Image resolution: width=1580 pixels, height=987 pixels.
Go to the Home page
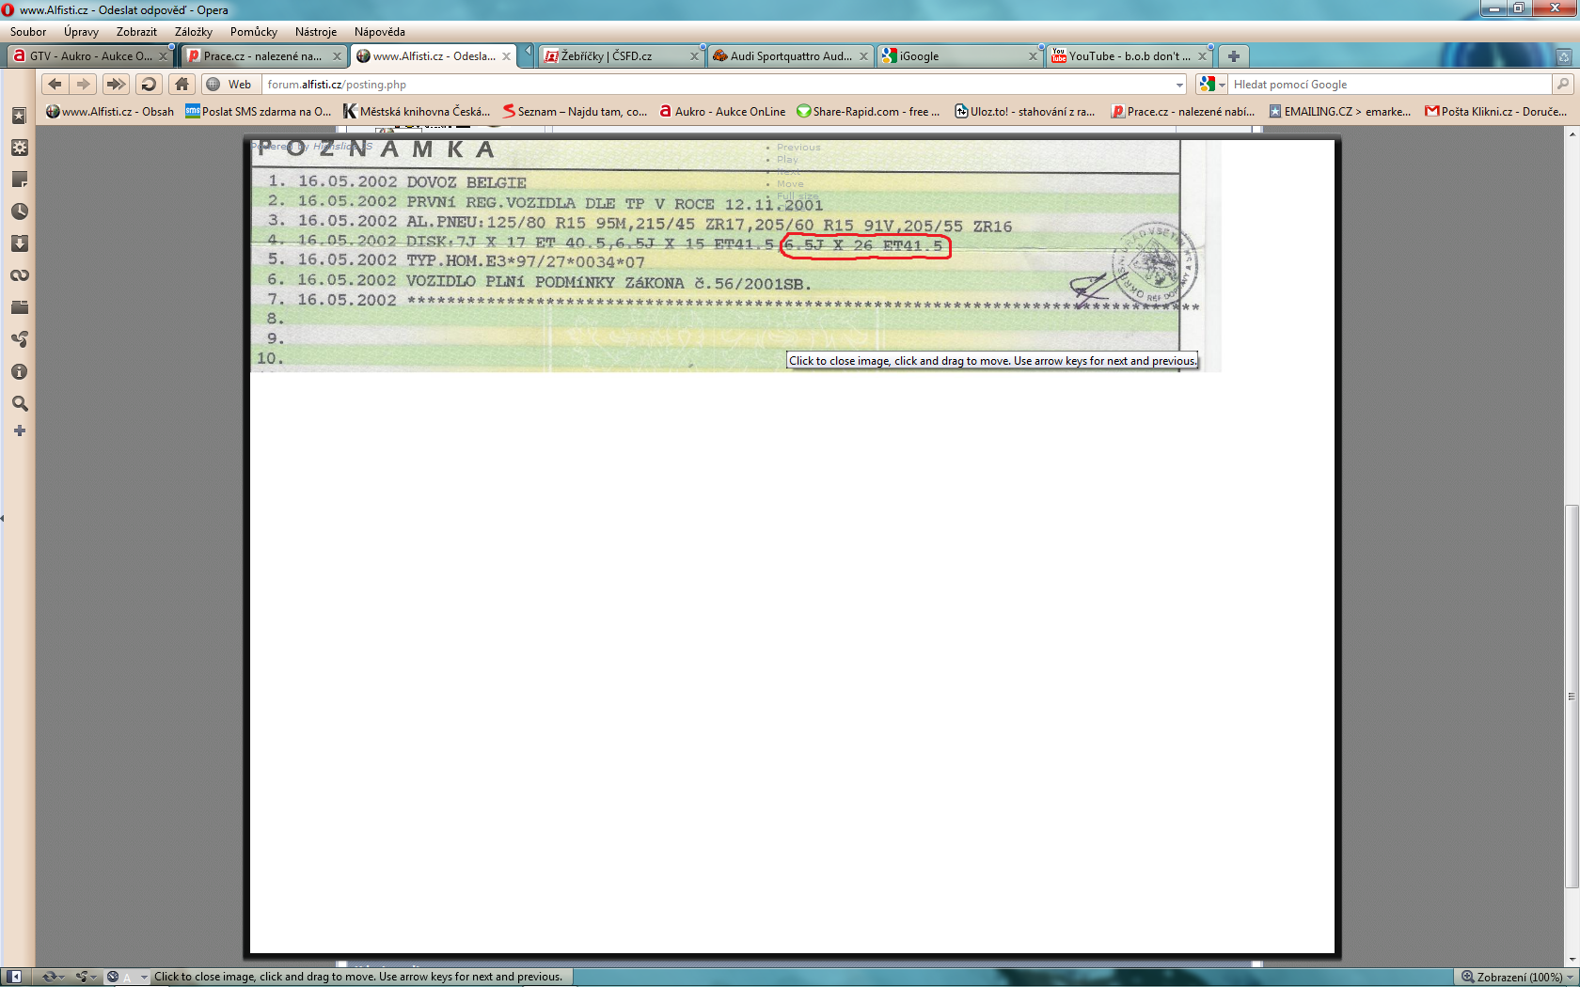(182, 85)
